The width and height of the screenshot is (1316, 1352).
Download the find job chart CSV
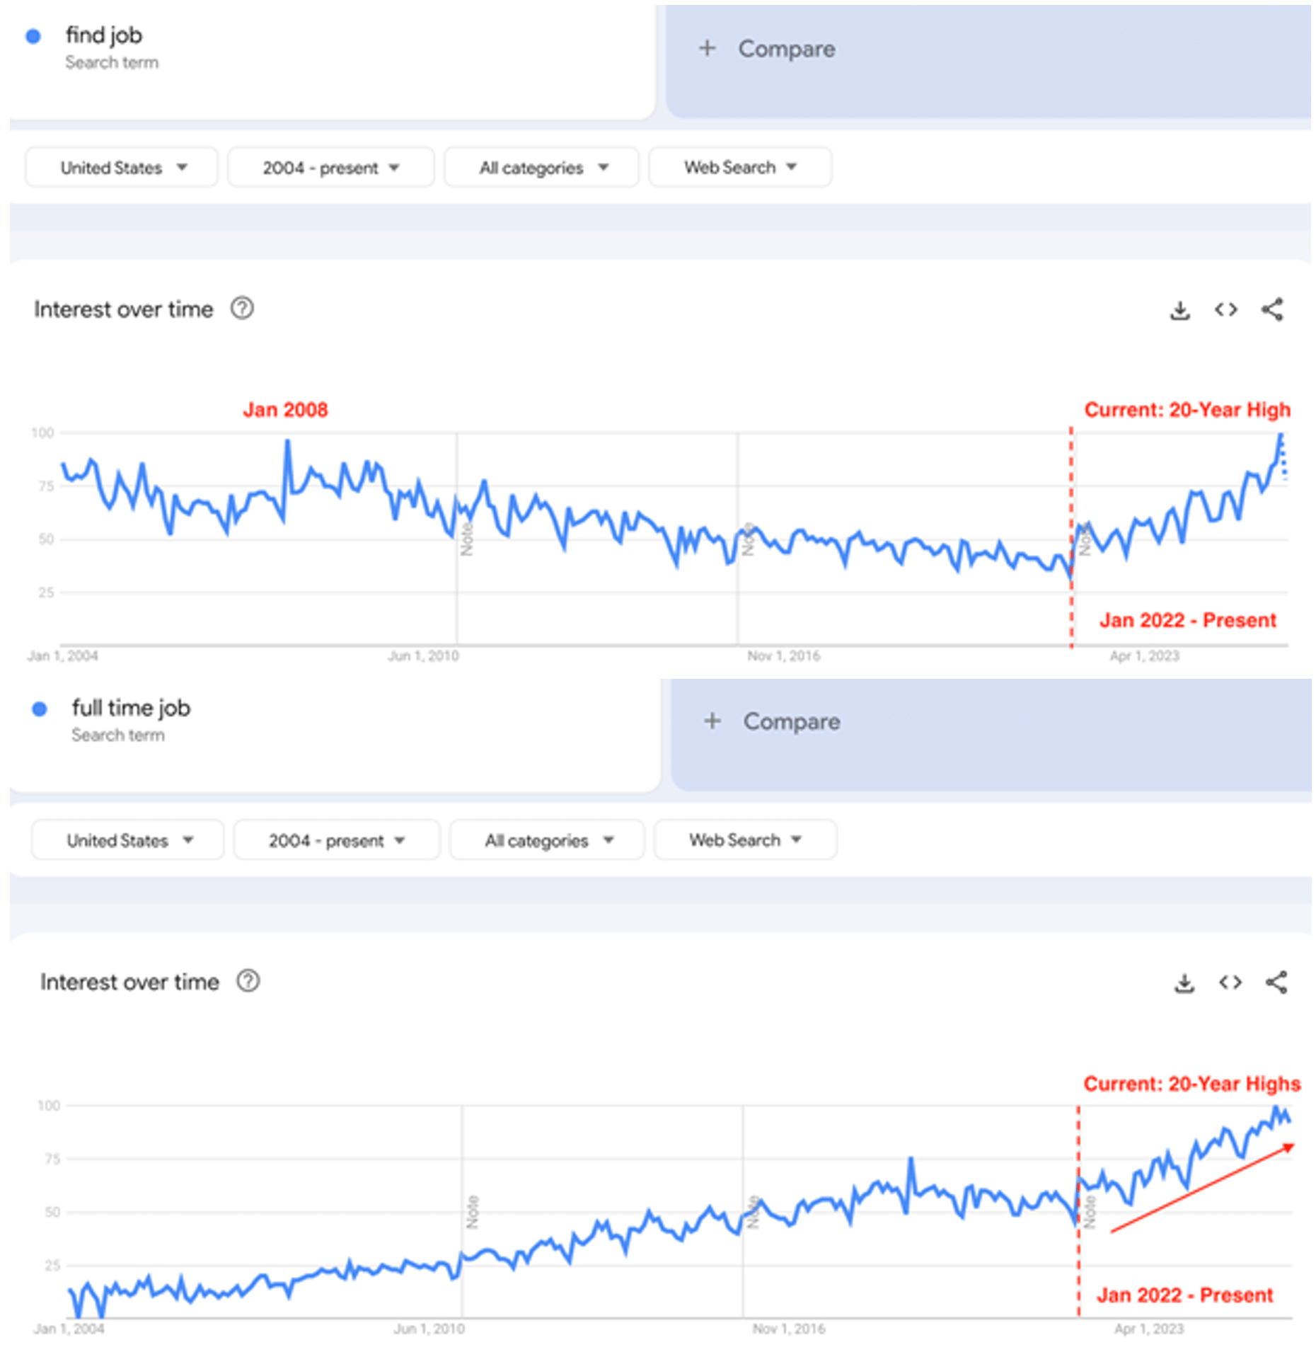click(x=1179, y=310)
